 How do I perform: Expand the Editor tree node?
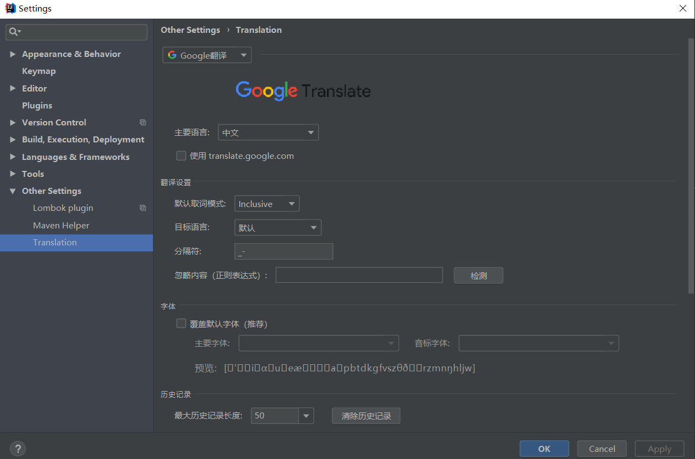coord(13,88)
